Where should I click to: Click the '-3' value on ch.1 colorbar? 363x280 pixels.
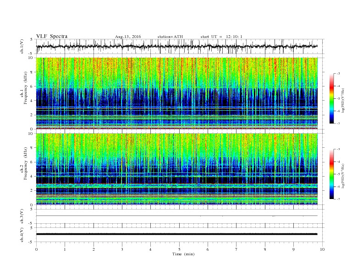tap(338, 74)
